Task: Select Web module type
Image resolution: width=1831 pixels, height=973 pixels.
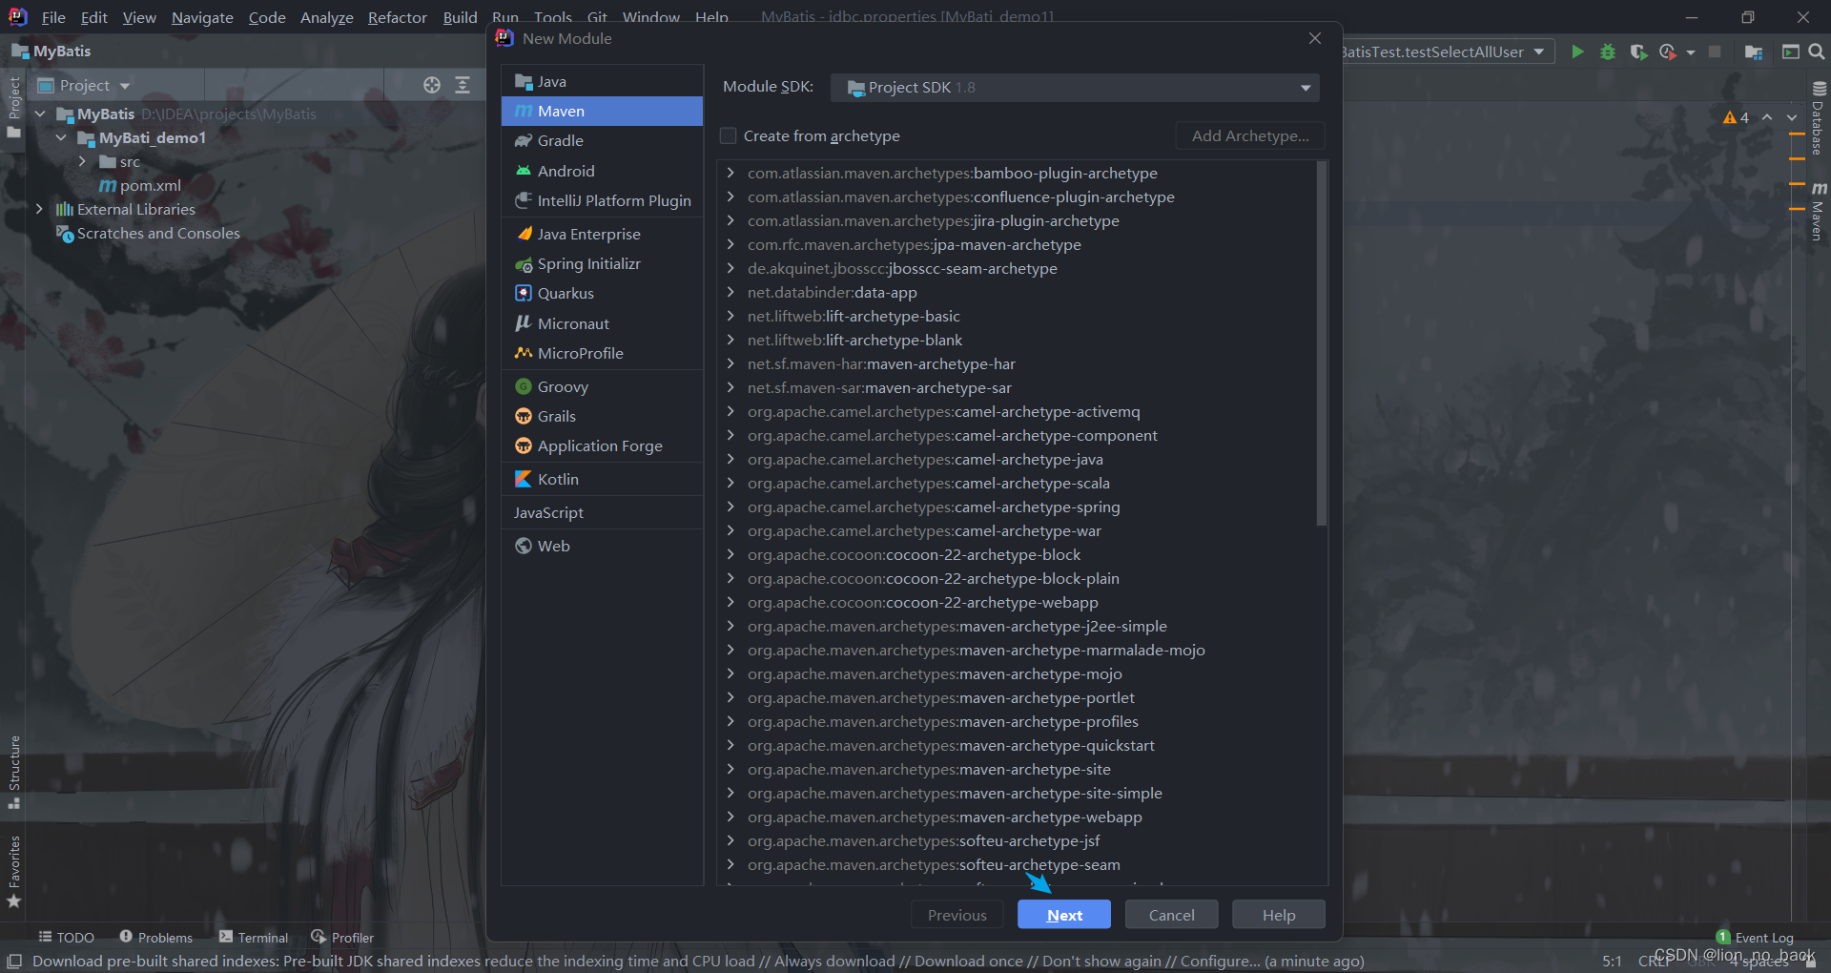Action: (x=602, y=546)
